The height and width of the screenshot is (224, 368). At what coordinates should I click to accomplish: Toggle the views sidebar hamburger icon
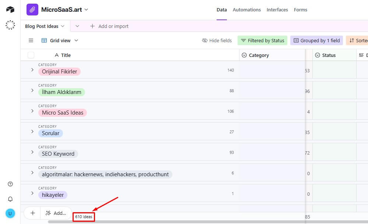(31, 40)
